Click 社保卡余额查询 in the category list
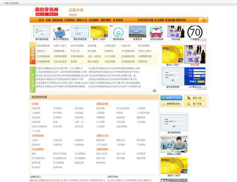Image resolution: width=237 pixels, height=182 pixels. pyautogui.click(x=39, y=126)
